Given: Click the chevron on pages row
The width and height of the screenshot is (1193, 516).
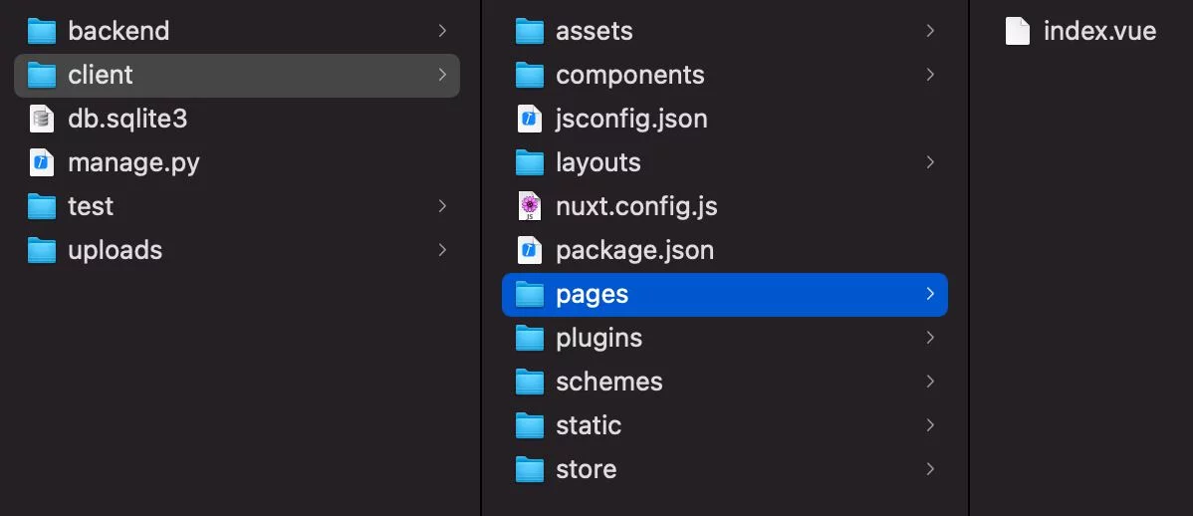Looking at the screenshot, I should (x=930, y=294).
